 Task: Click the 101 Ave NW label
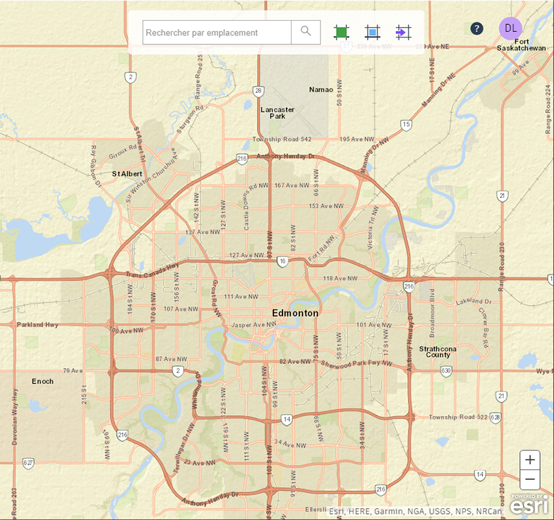(374, 324)
